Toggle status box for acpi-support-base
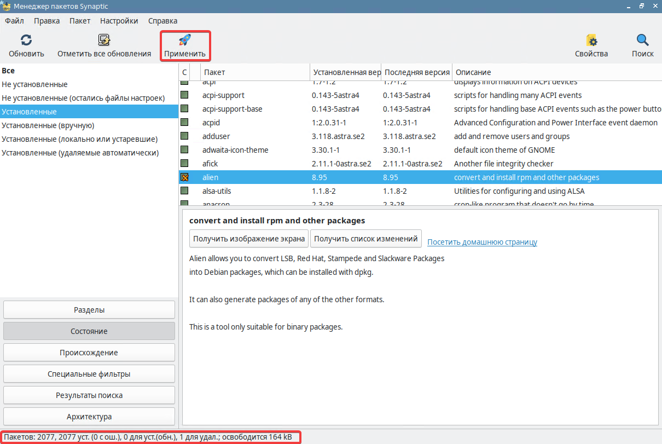The height and width of the screenshot is (444, 662). [184, 109]
